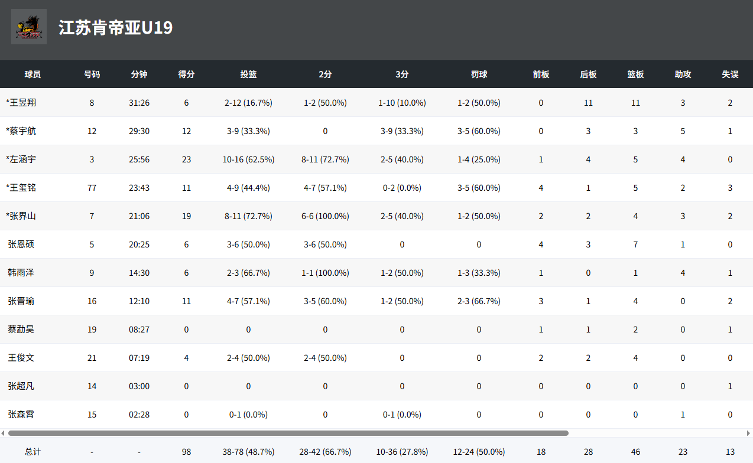Open player *王昱翔 name
The height and width of the screenshot is (463, 753).
point(21,103)
